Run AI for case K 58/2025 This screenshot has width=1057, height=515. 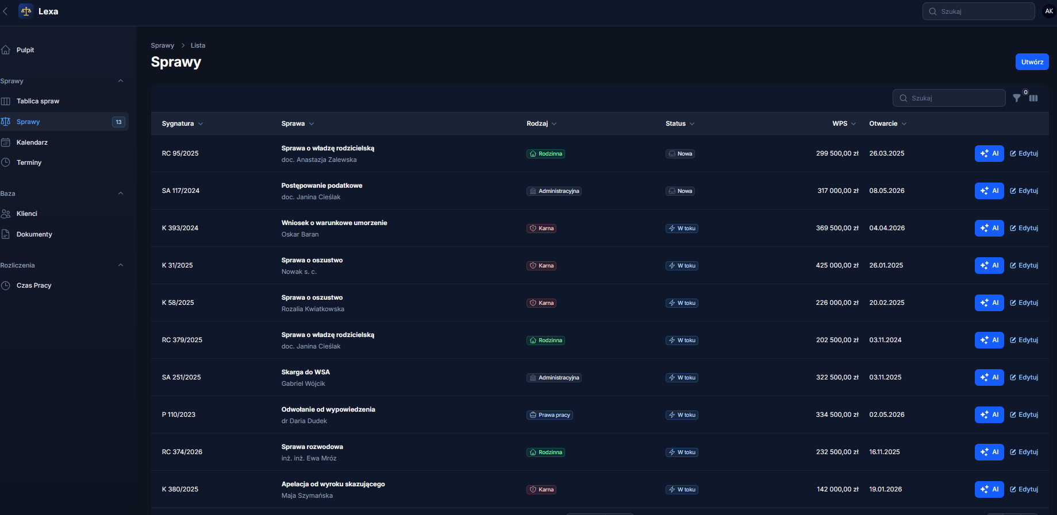tap(989, 303)
